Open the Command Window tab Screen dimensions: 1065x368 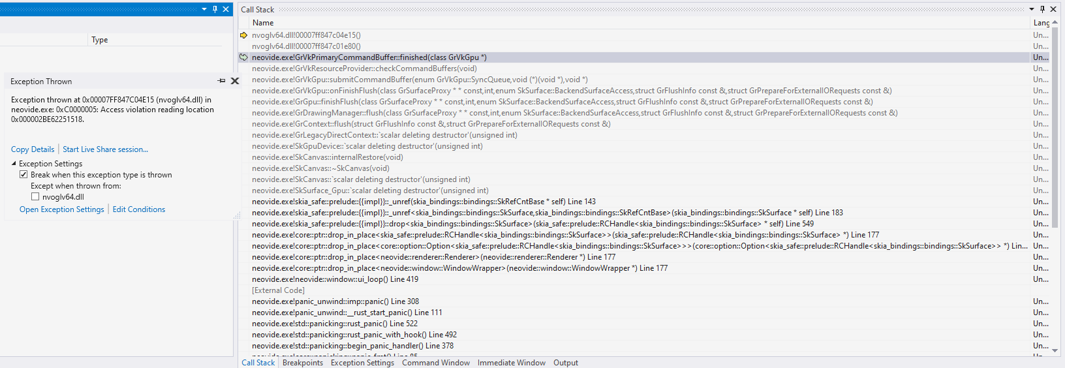(436, 363)
